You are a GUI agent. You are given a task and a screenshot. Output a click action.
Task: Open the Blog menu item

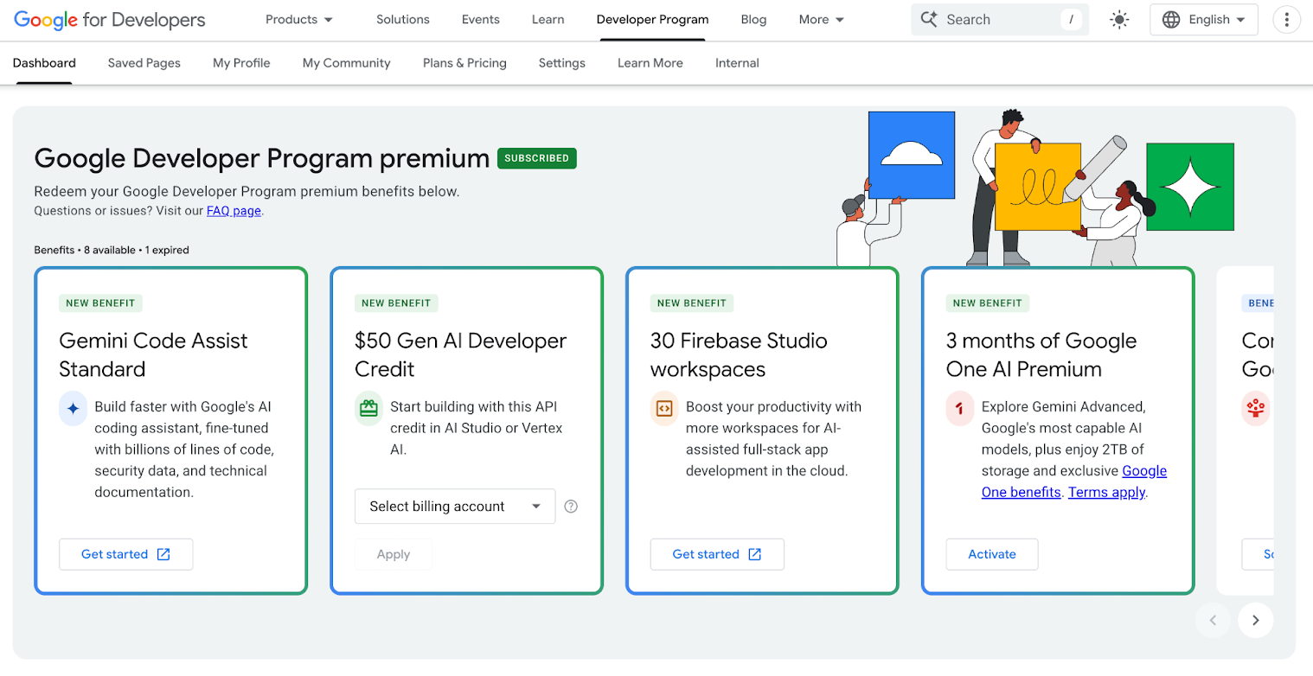(753, 19)
